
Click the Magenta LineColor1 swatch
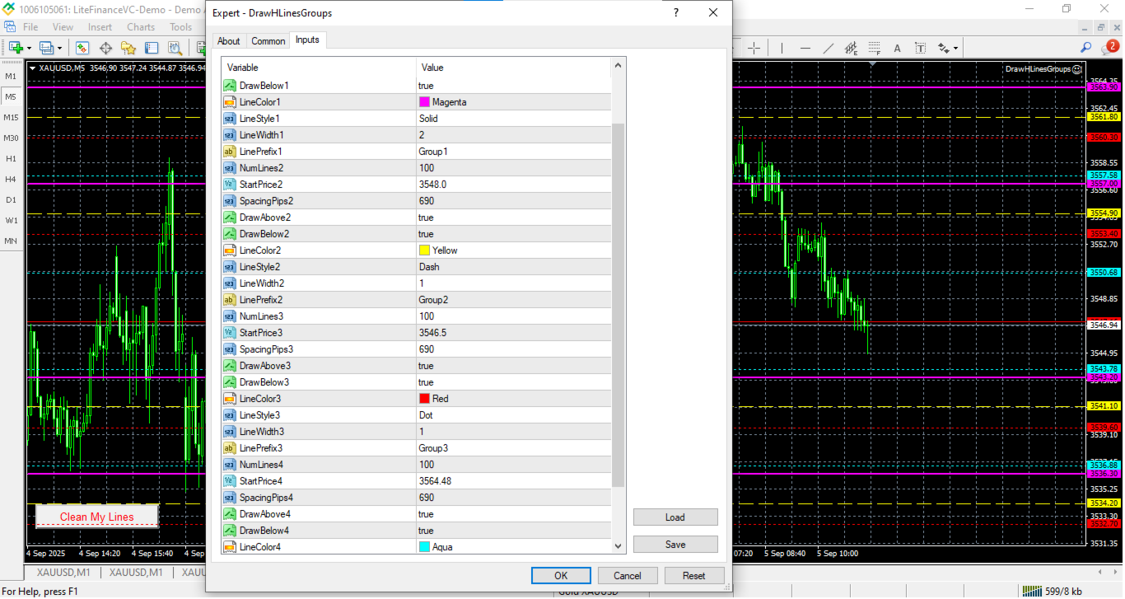coord(424,102)
